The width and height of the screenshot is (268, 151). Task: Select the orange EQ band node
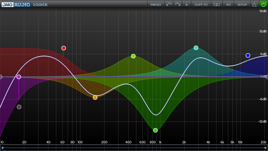coord(95,98)
